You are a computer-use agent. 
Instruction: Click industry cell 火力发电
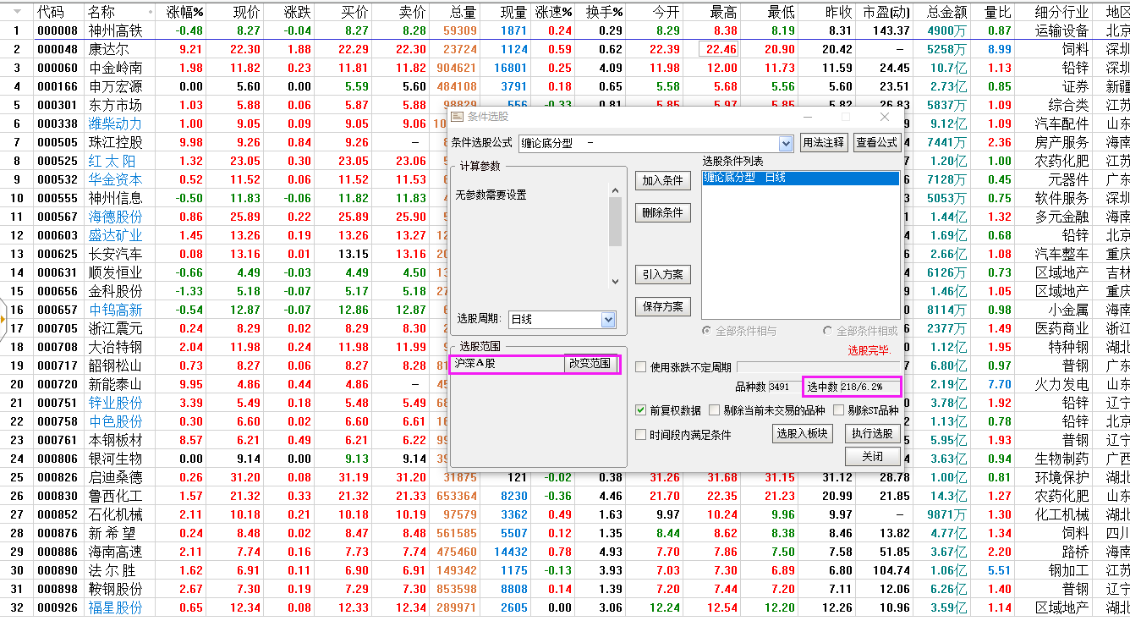coord(1061,384)
